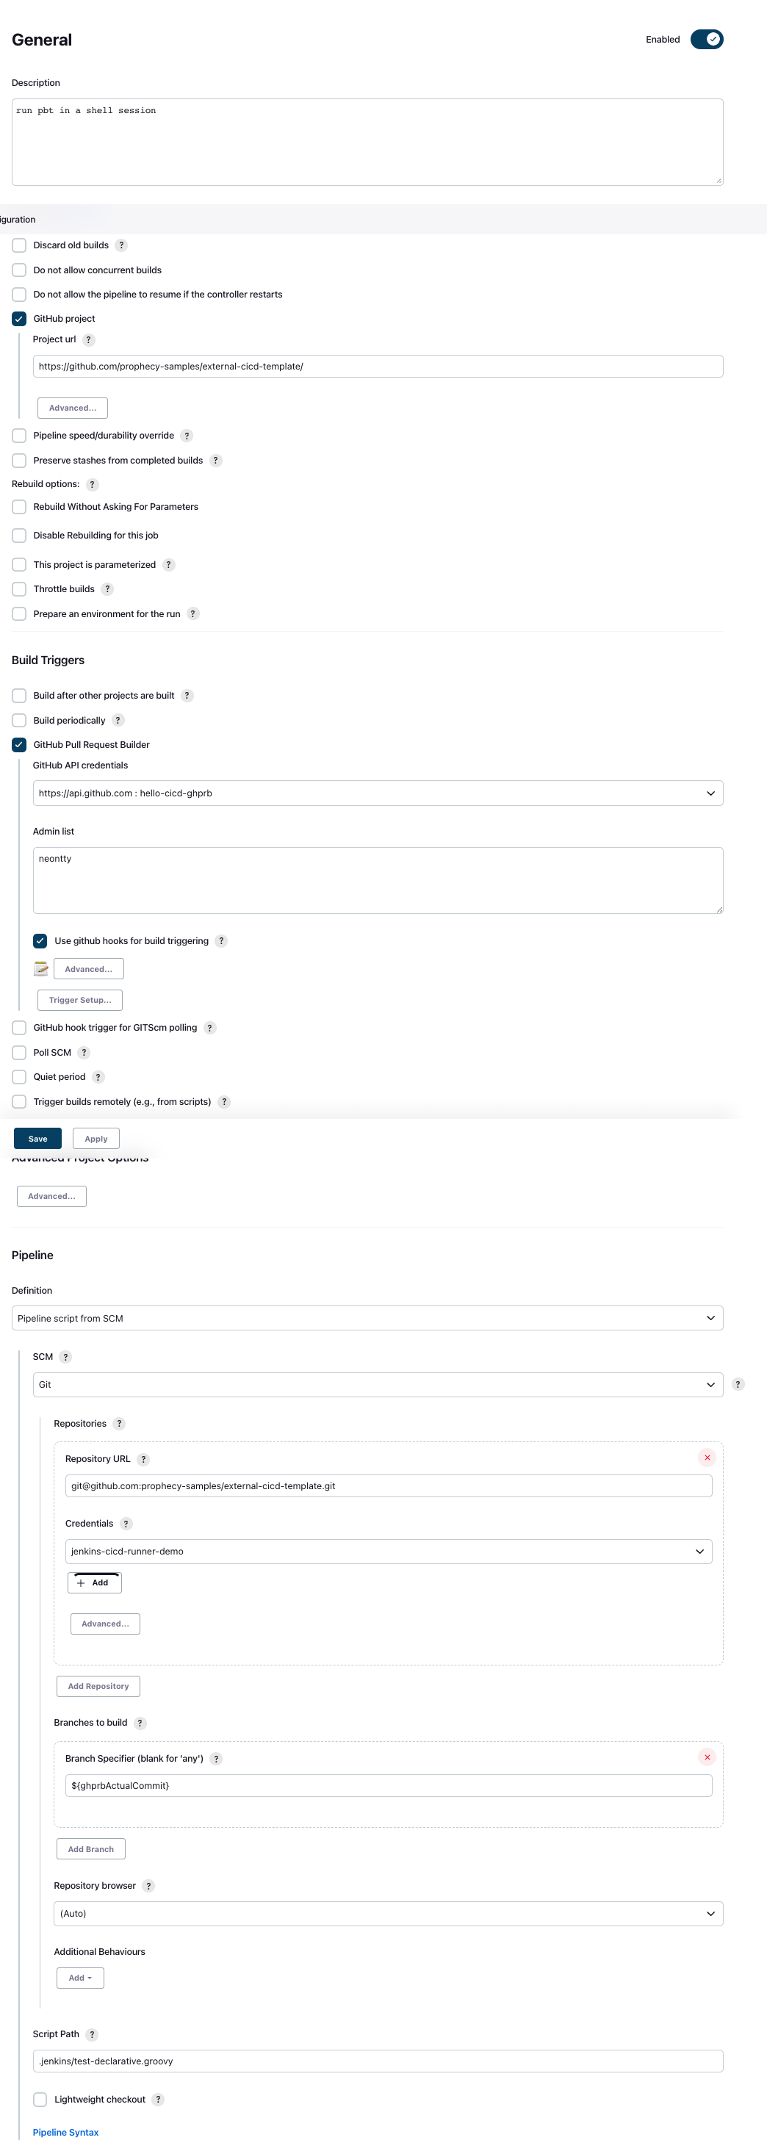Screen dimensions: 767x2154
Task: Click the Trigger Setup button
Action: (x=79, y=999)
